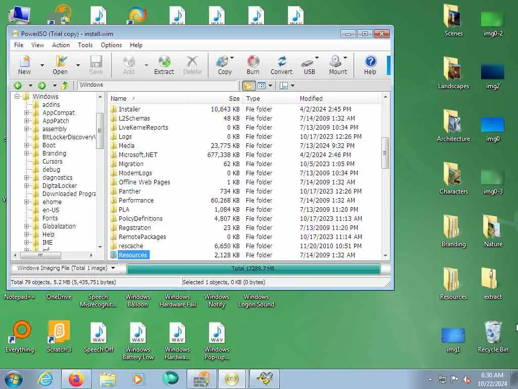Expand the AppCompat tree node

[26, 112]
